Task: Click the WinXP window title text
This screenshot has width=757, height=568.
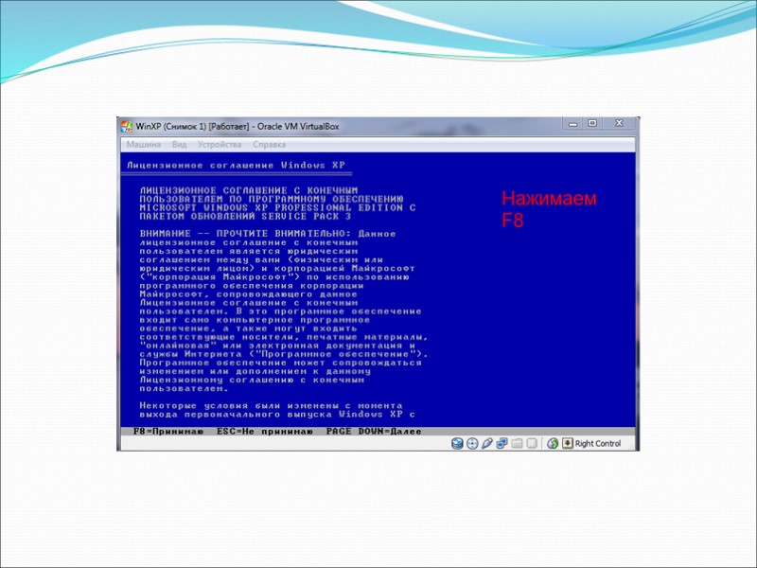Action: coord(238,127)
